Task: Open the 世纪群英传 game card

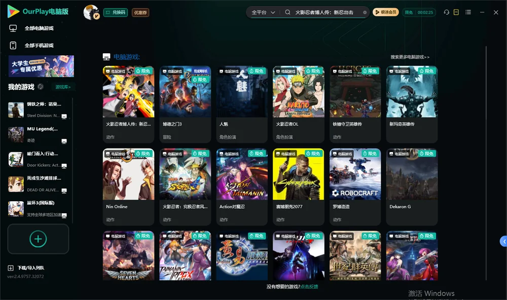Action: 355,255
